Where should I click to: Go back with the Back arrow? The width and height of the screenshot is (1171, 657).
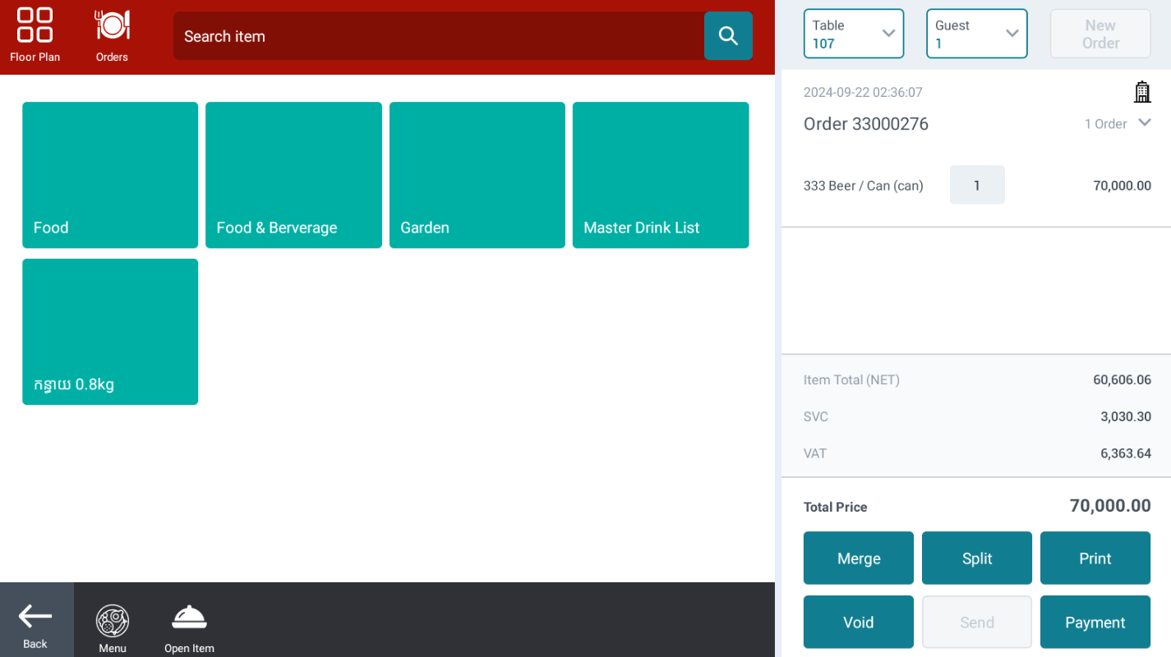click(x=35, y=624)
